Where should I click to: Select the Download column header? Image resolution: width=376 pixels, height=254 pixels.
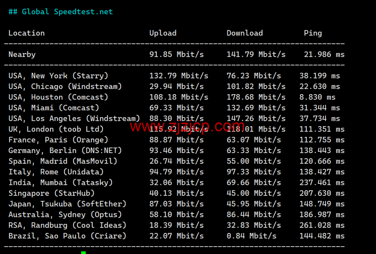pyautogui.click(x=244, y=33)
